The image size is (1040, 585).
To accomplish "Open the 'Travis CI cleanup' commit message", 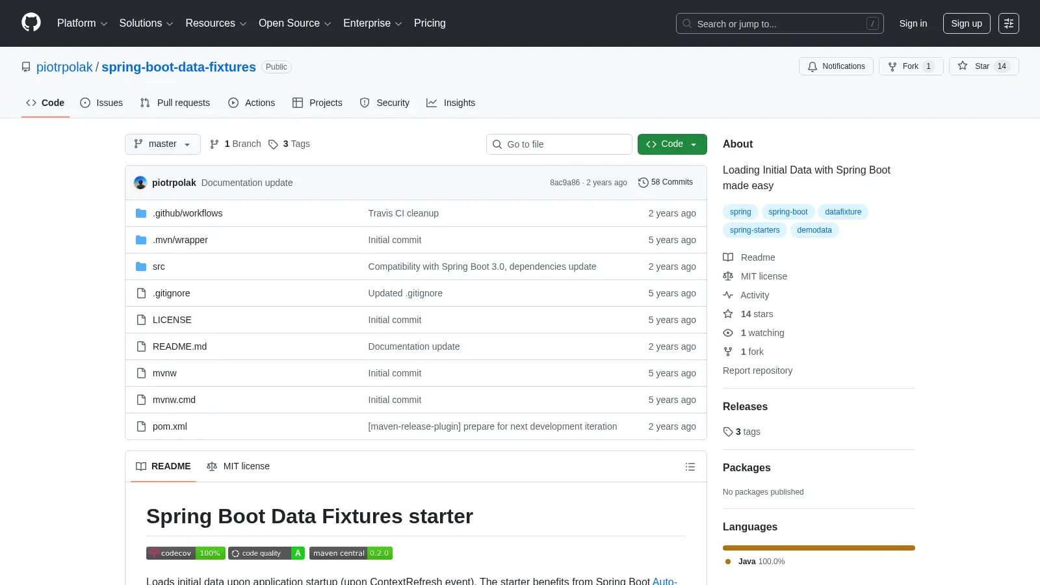I will (x=403, y=213).
